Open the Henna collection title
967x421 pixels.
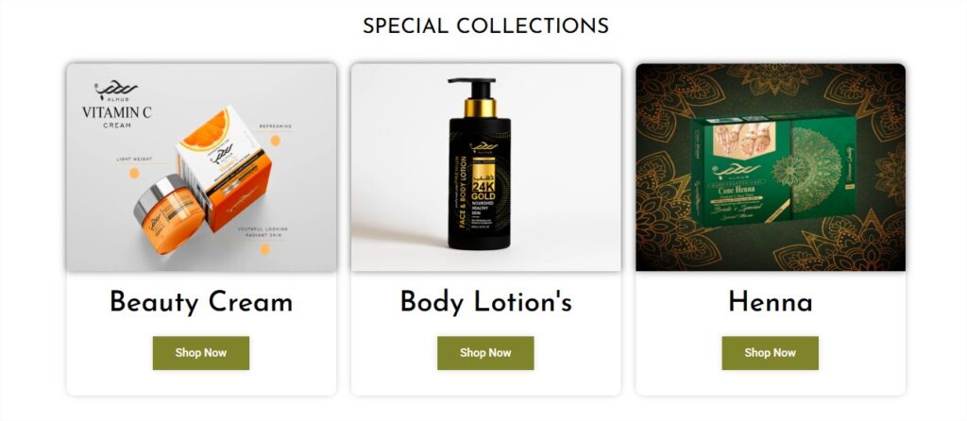click(x=771, y=302)
